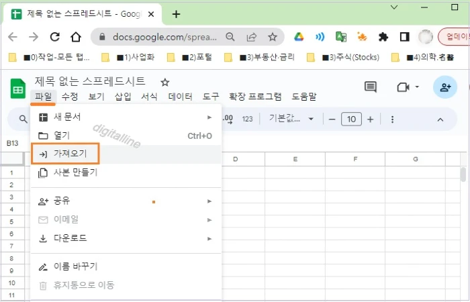Collapse the header with the up chevron
The width and height of the screenshot is (470, 302).
[440, 119]
